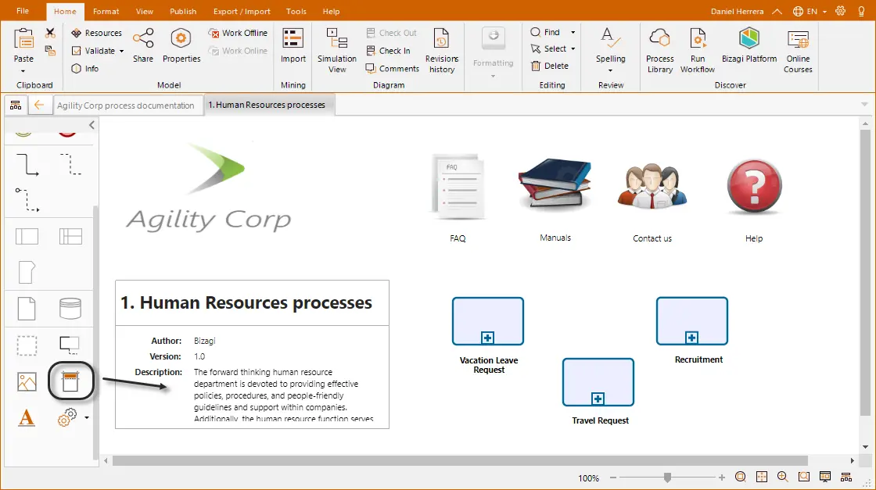Image resolution: width=876 pixels, height=490 pixels.
Task: Open Online Courses
Action: coord(798,50)
